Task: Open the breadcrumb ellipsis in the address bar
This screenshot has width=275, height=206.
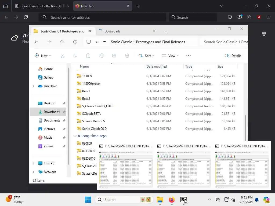Action: 104,42
